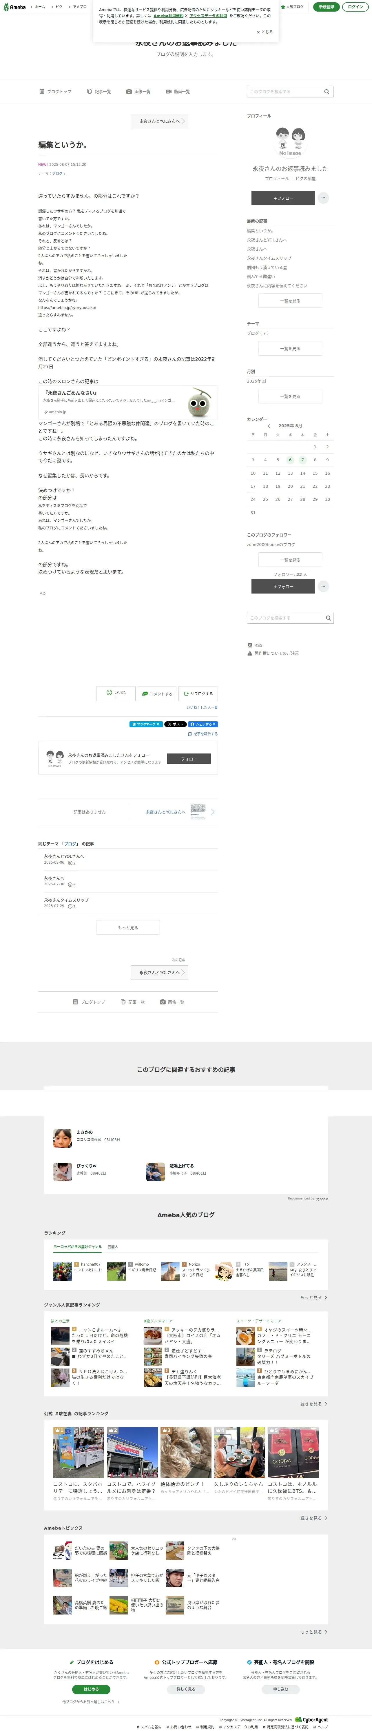This screenshot has height=1731, width=372.
Task: Open the three-dot menu beside the lower sidebar follow button
Action: click(x=323, y=586)
